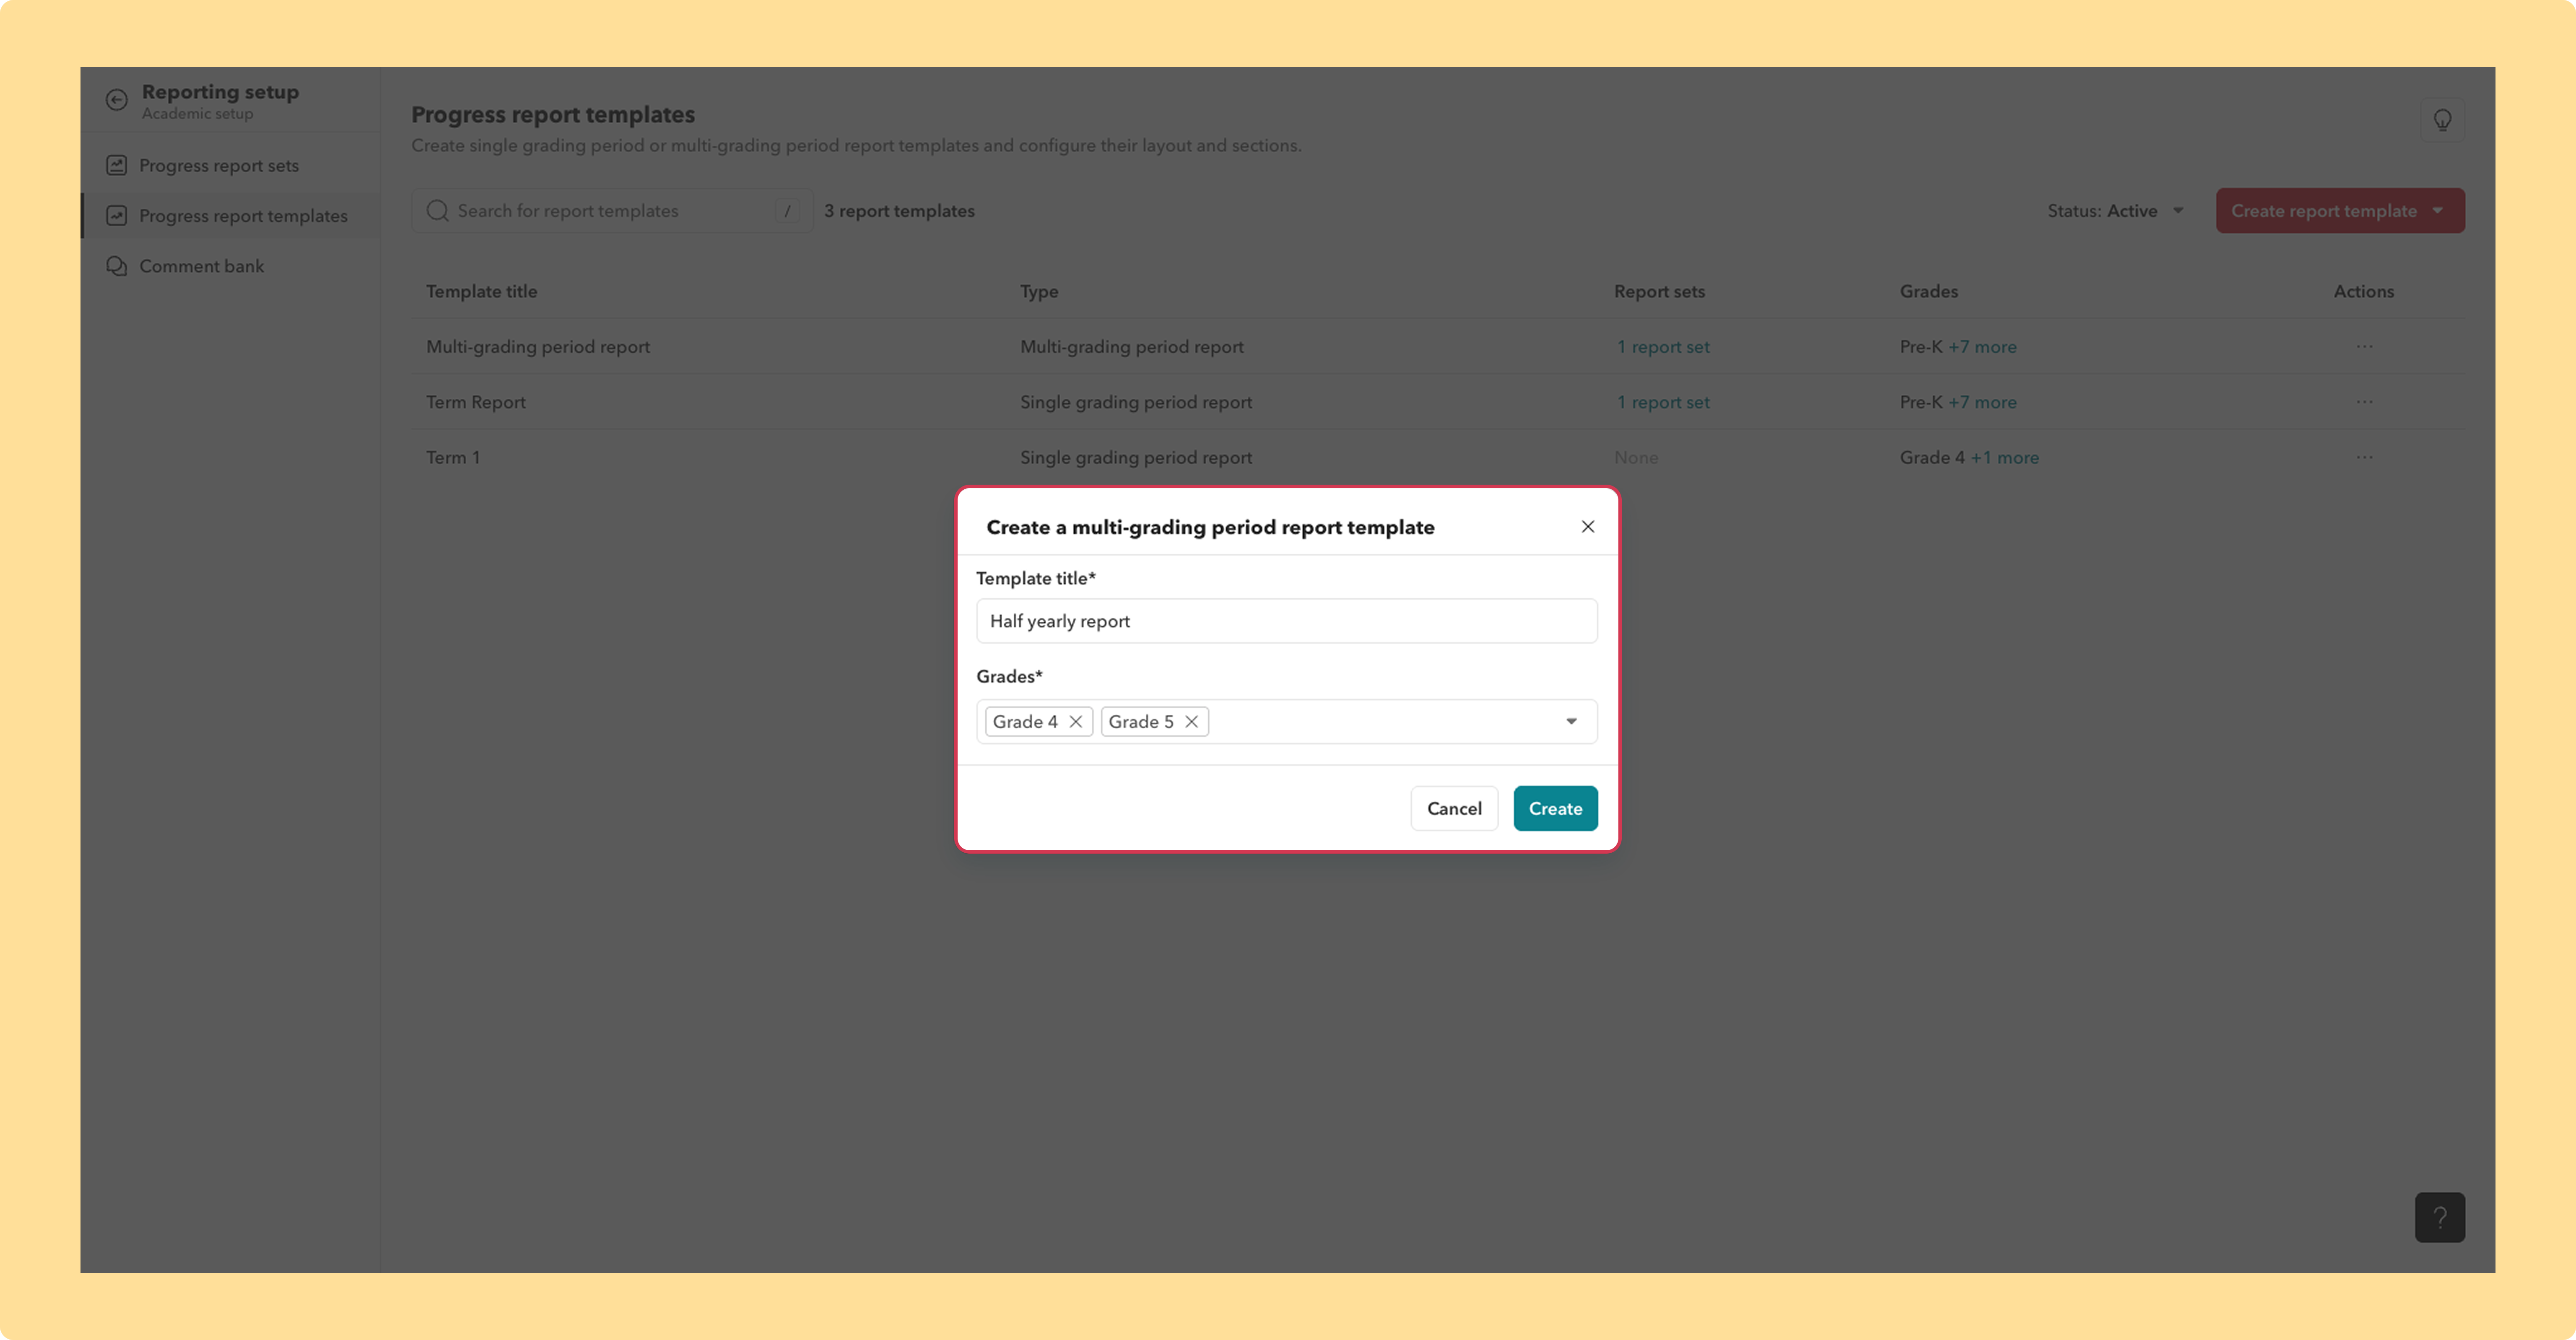The image size is (2576, 1340).
Task: Click the back arrow beside Reporting setup
Action: [117, 100]
